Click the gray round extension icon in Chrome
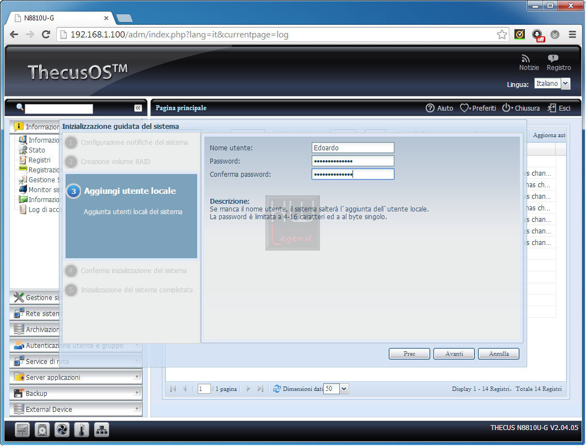Screen dimensions: 586x446 (x=555, y=34)
